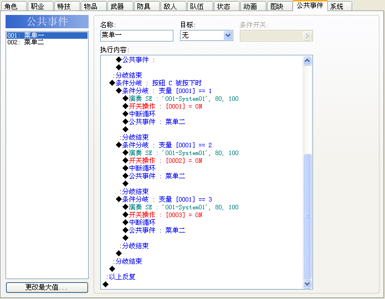Select 开关操作 [0001] = ON line

coord(162,106)
